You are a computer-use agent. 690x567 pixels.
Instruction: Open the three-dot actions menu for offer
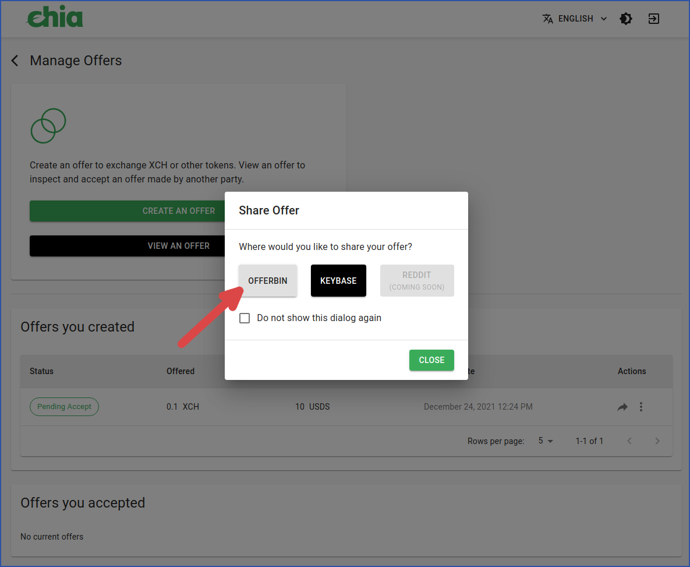[x=641, y=407]
